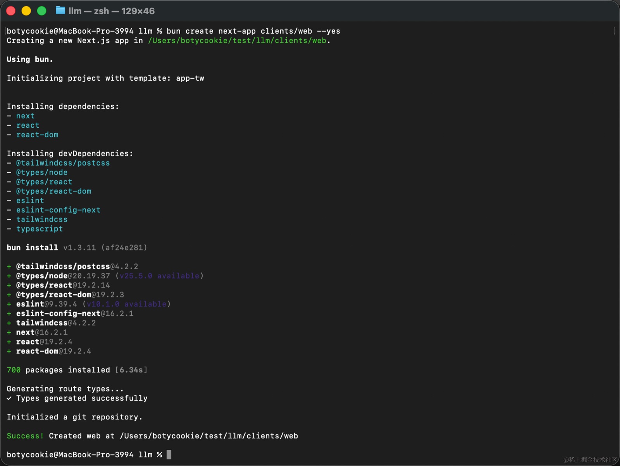Select '@types/react-dom' in the devDependencies list
Image resolution: width=620 pixels, height=466 pixels.
pyautogui.click(x=53, y=191)
